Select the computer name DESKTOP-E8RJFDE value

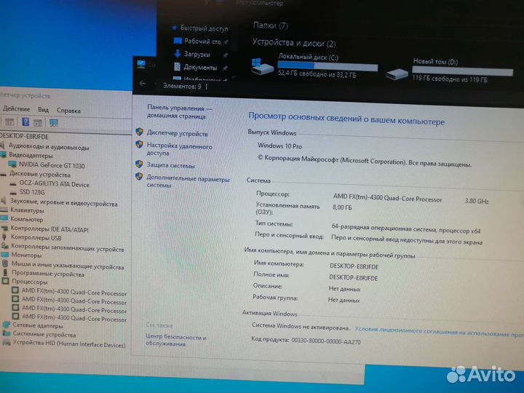tap(354, 266)
